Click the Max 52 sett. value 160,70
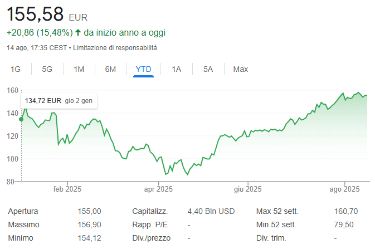 pyautogui.click(x=345, y=211)
